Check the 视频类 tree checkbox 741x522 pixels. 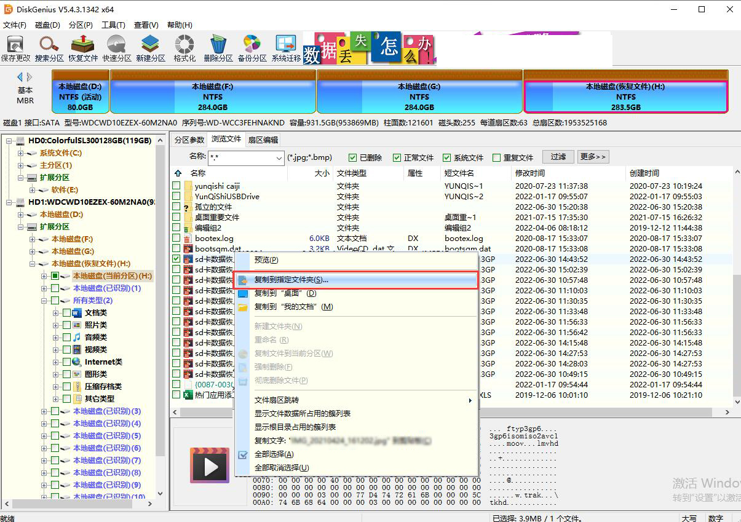66,350
